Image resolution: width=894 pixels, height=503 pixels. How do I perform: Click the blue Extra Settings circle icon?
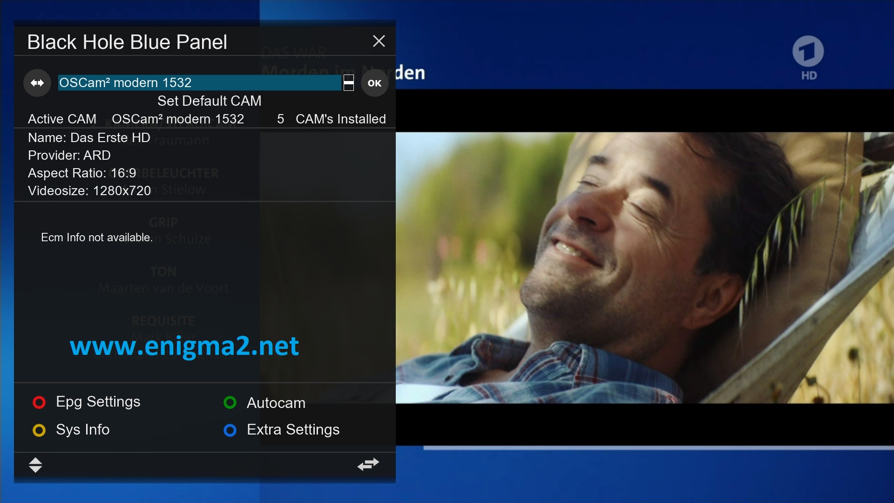point(230,430)
